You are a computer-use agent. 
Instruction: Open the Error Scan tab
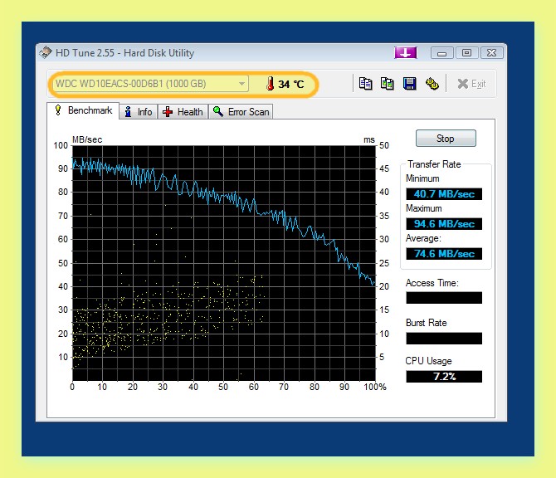(x=241, y=112)
